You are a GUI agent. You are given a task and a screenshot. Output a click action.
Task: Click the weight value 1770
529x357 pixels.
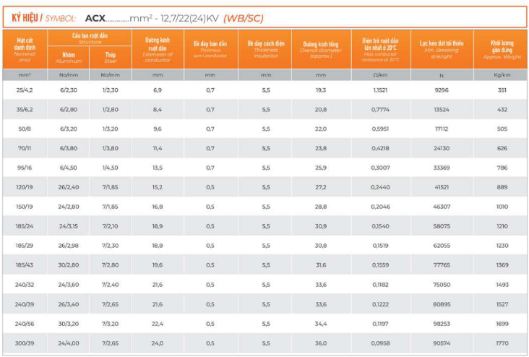[502, 343]
